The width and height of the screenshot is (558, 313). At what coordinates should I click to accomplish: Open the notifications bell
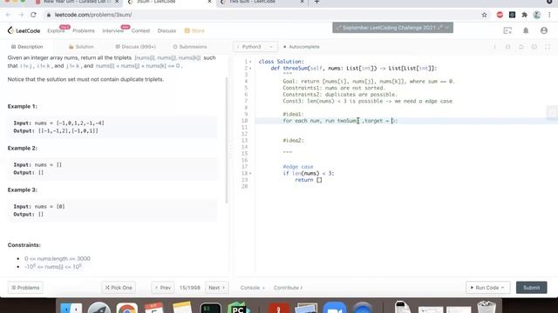526,31
